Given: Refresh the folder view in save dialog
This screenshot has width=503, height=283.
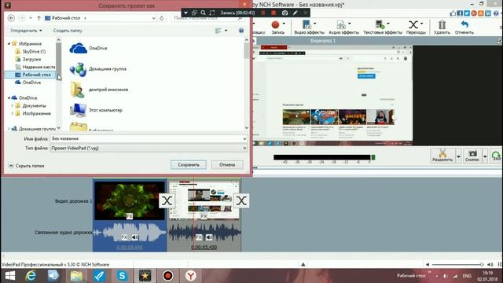Looking at the screenshot, I should click(x=162, y=18).
